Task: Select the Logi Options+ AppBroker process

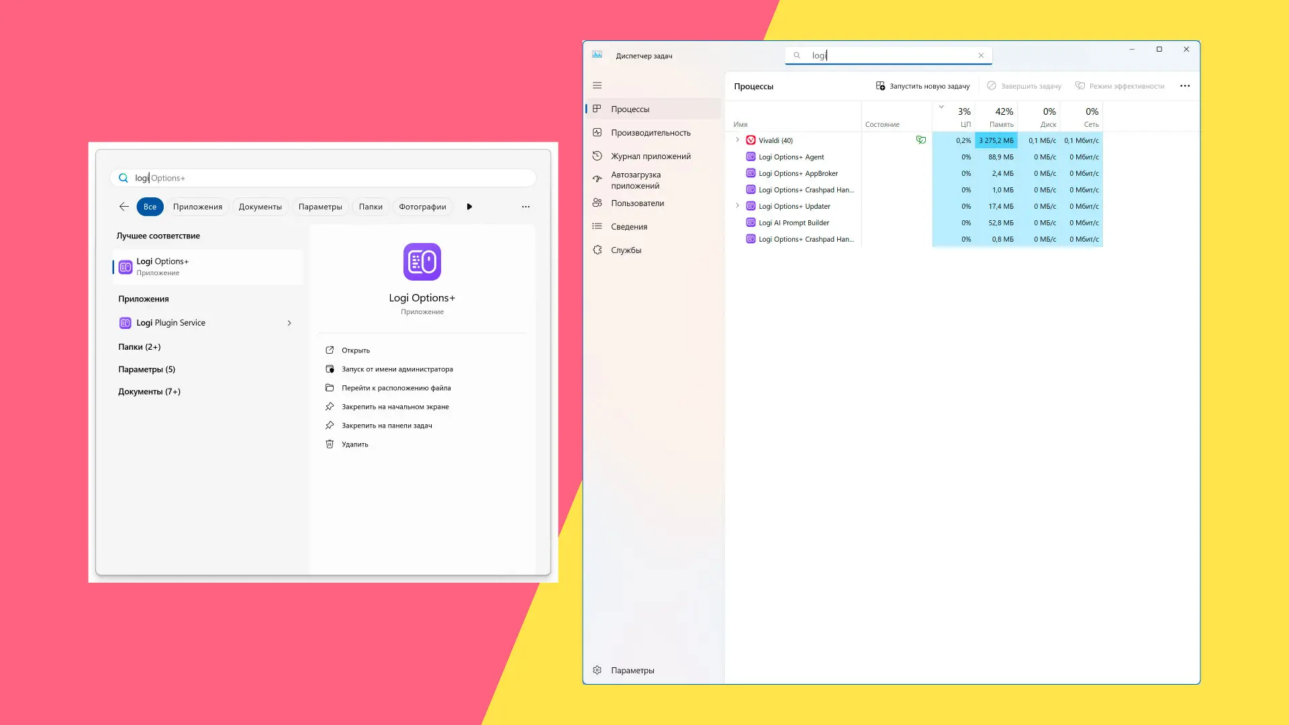Action: [x=916, y=173]
